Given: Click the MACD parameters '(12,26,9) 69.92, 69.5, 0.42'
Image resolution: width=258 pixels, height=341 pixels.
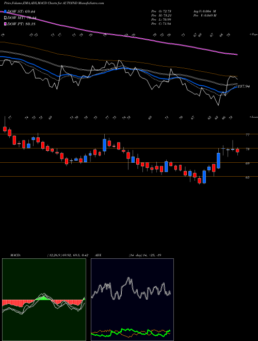Looking at the screenshot, I should pos(67,255).
